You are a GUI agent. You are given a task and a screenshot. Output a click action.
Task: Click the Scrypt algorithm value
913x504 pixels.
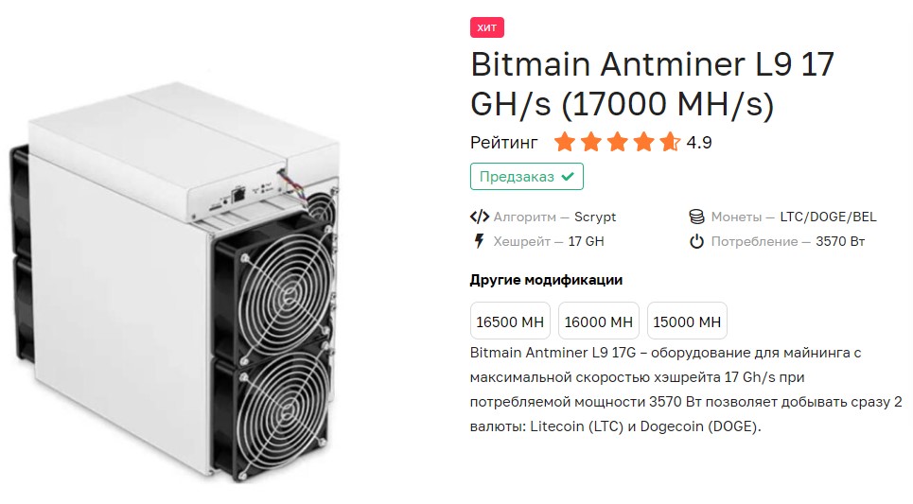click(x=595, y=217)
